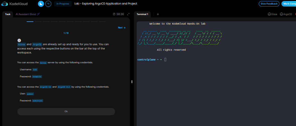Image resolution: width=296 pixels, height=126 pixels.
Task: Jump to the second progress step indicator
Action: pyautogui.click(x=38, y=22)
